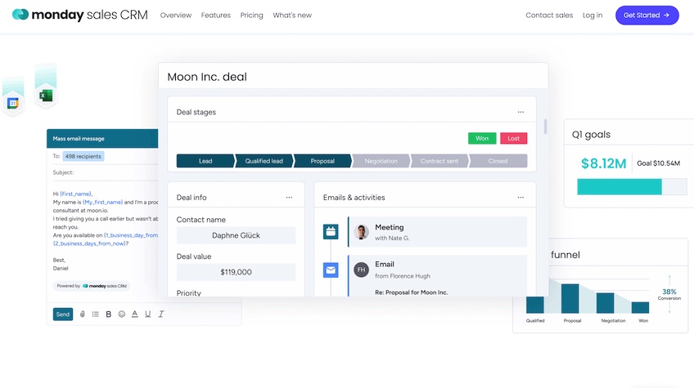694x388 pixels.
Task: Select the Closed deal stage
Action: (x=498, y=161)
